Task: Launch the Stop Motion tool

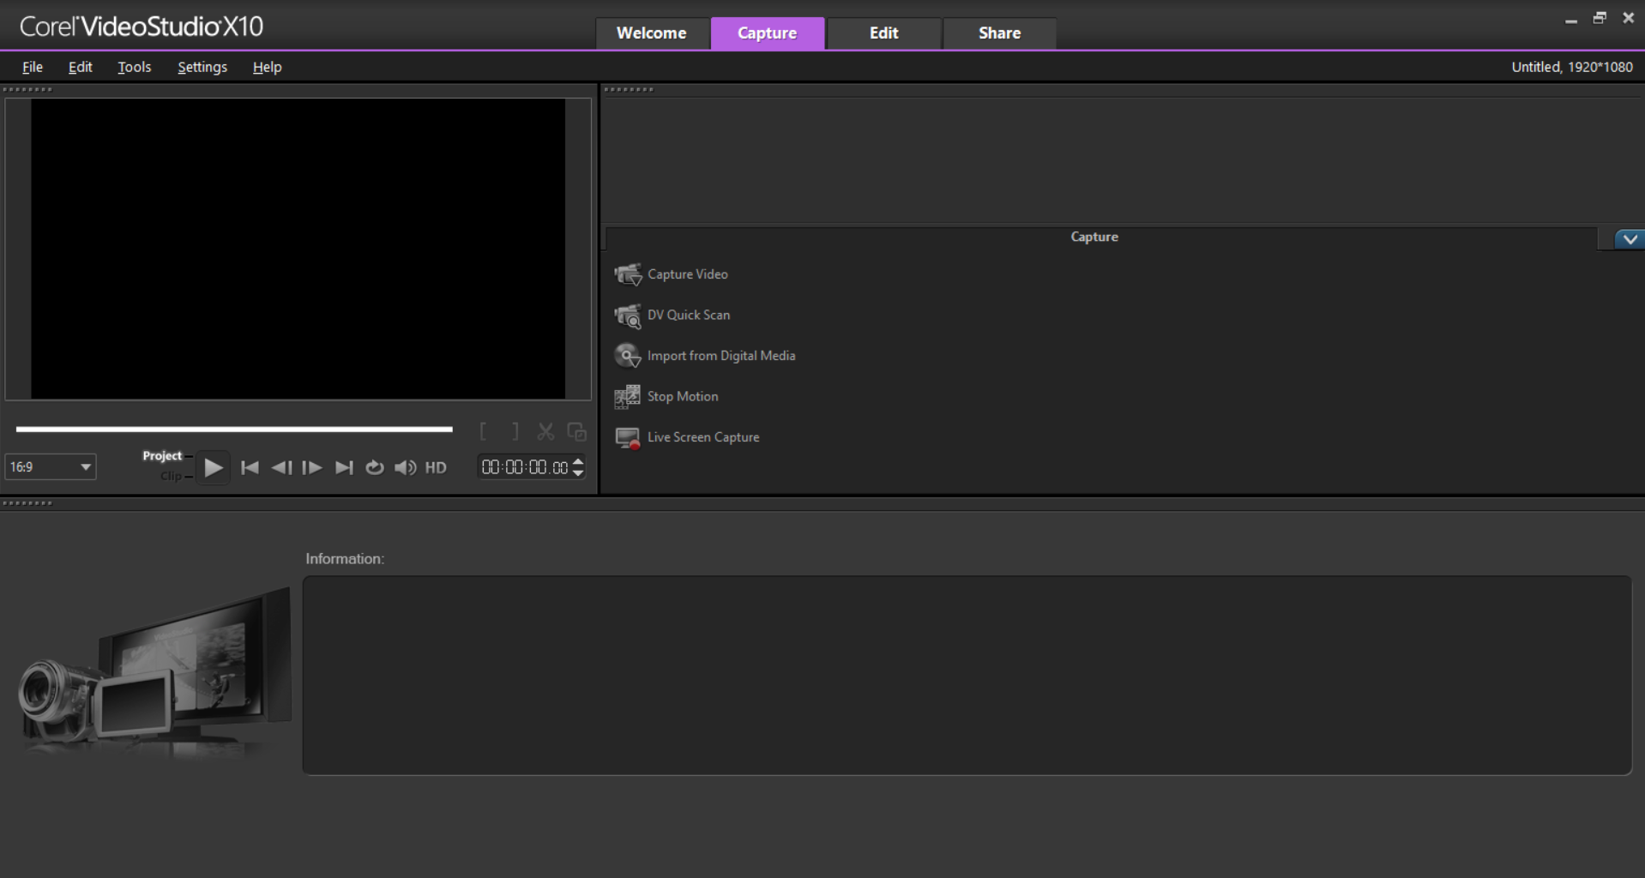Action: [666, 397]
